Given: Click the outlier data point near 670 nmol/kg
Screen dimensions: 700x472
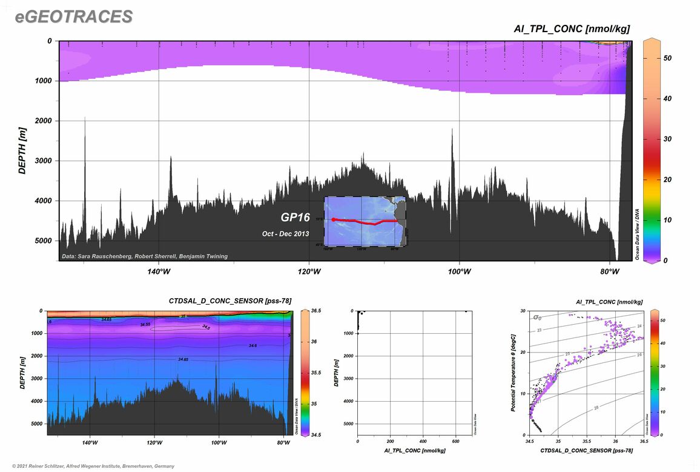Looking at the screenshot, I should click(x=466, y=311).
